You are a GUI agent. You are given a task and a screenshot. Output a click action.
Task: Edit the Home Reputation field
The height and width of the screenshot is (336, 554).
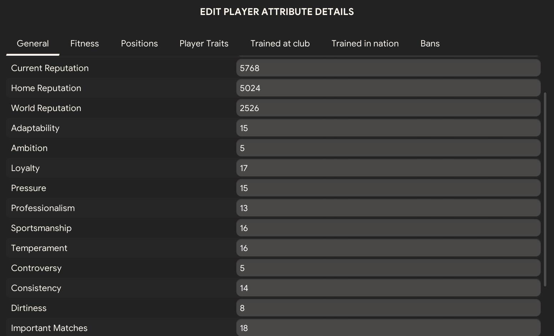click(x=388, y=88)
